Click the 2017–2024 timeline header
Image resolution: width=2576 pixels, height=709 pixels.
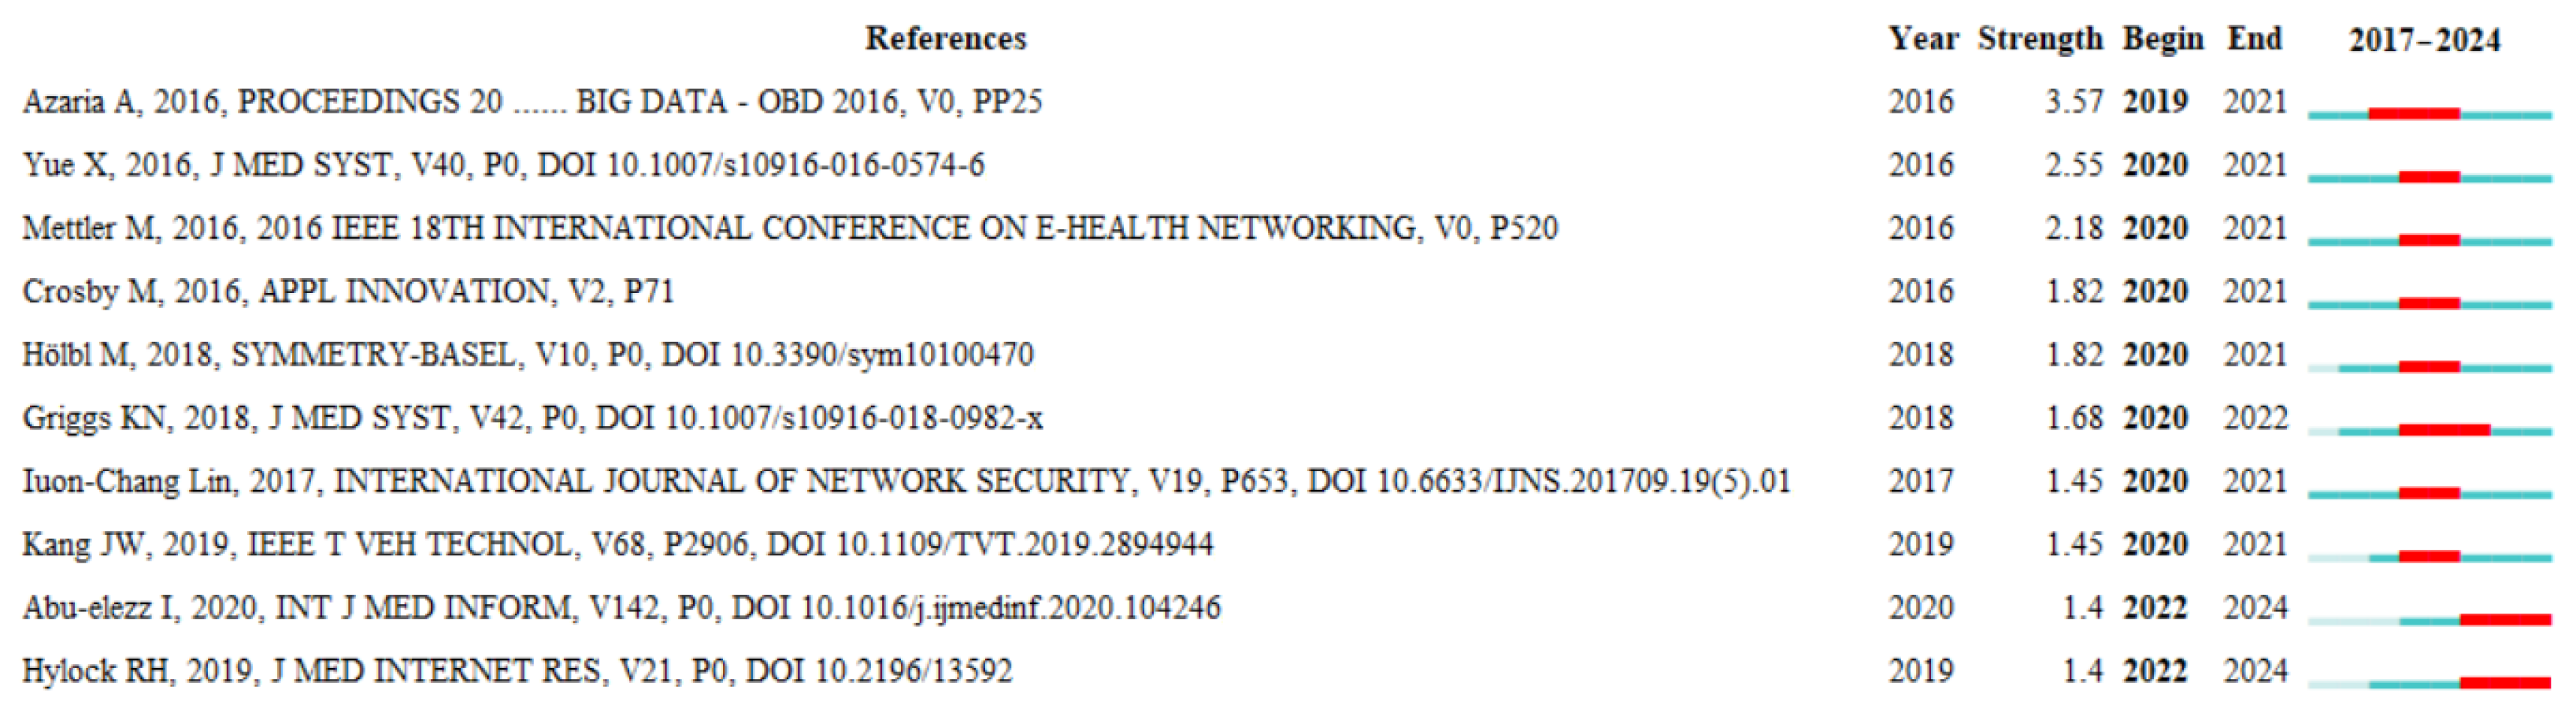point(2424,40)
